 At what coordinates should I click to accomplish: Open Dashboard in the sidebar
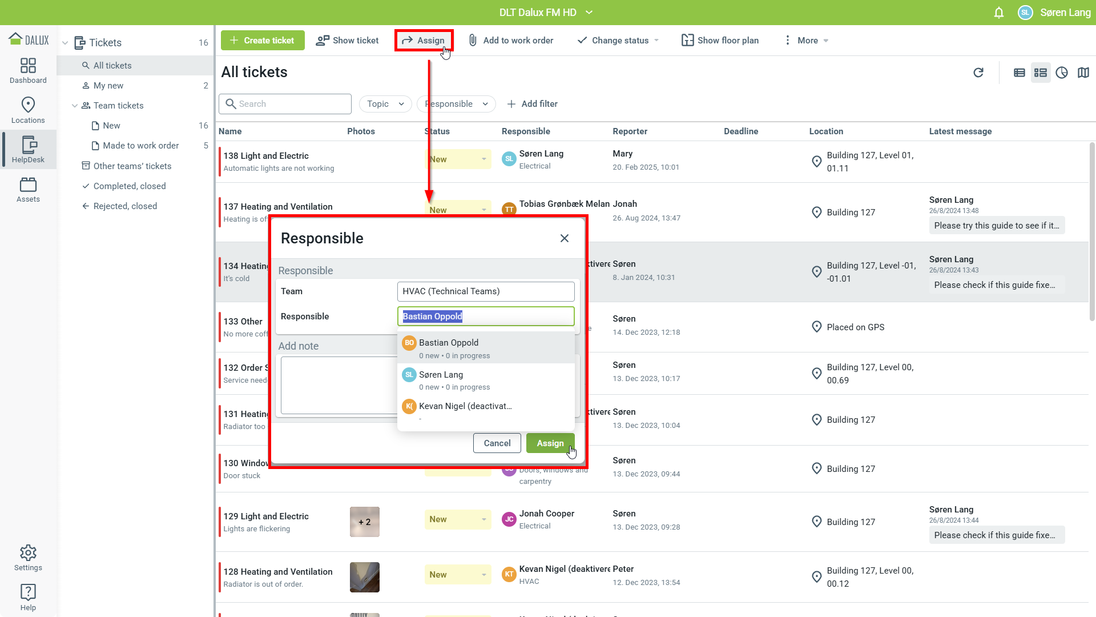pyautogui.click(x=28, y=71)
